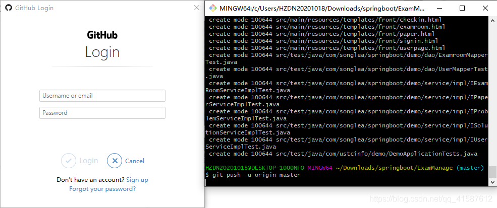This screenshot has width=497, height=208.
Task: Click the ~/Downloads/springboot/ExamManage path in prompt
Action: pyautogui.click(x=394, y=168)
